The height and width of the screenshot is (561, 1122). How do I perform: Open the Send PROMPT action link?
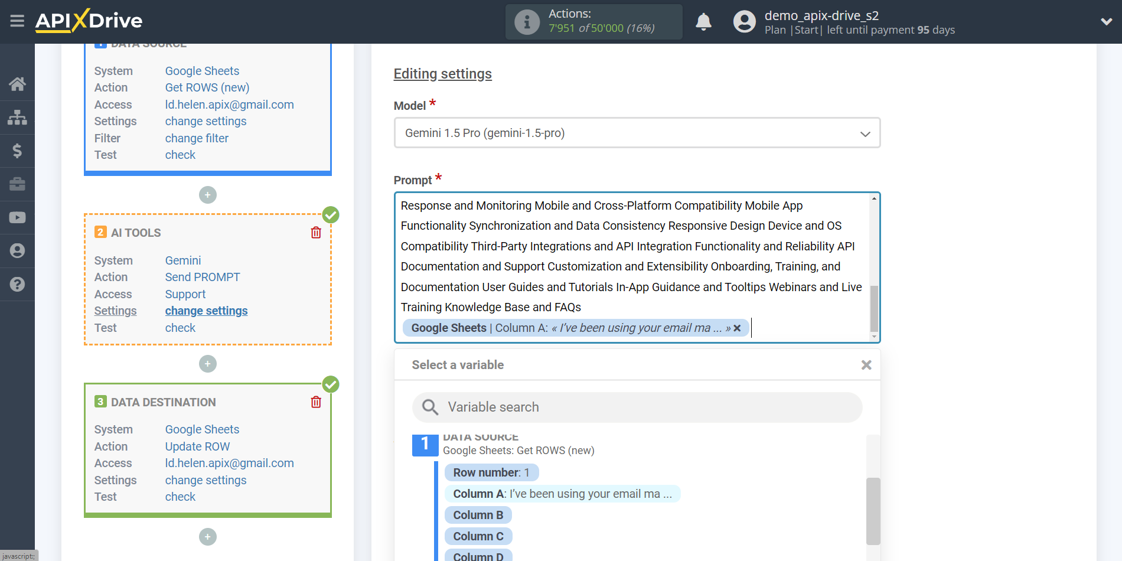tap(203, 277)
